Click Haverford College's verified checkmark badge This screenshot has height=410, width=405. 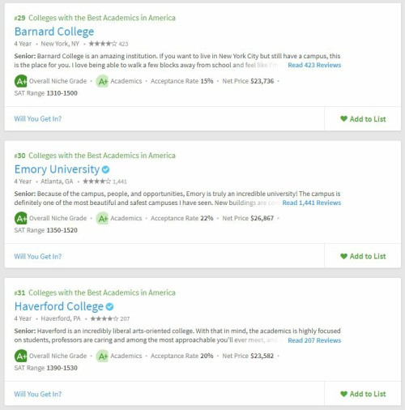(109, 307)
